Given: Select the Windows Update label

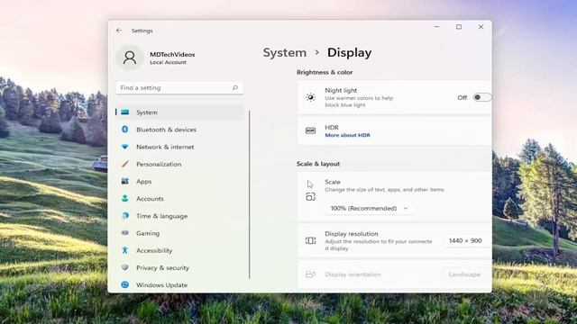Looking at the screenshot, I should tap(162, 284).
